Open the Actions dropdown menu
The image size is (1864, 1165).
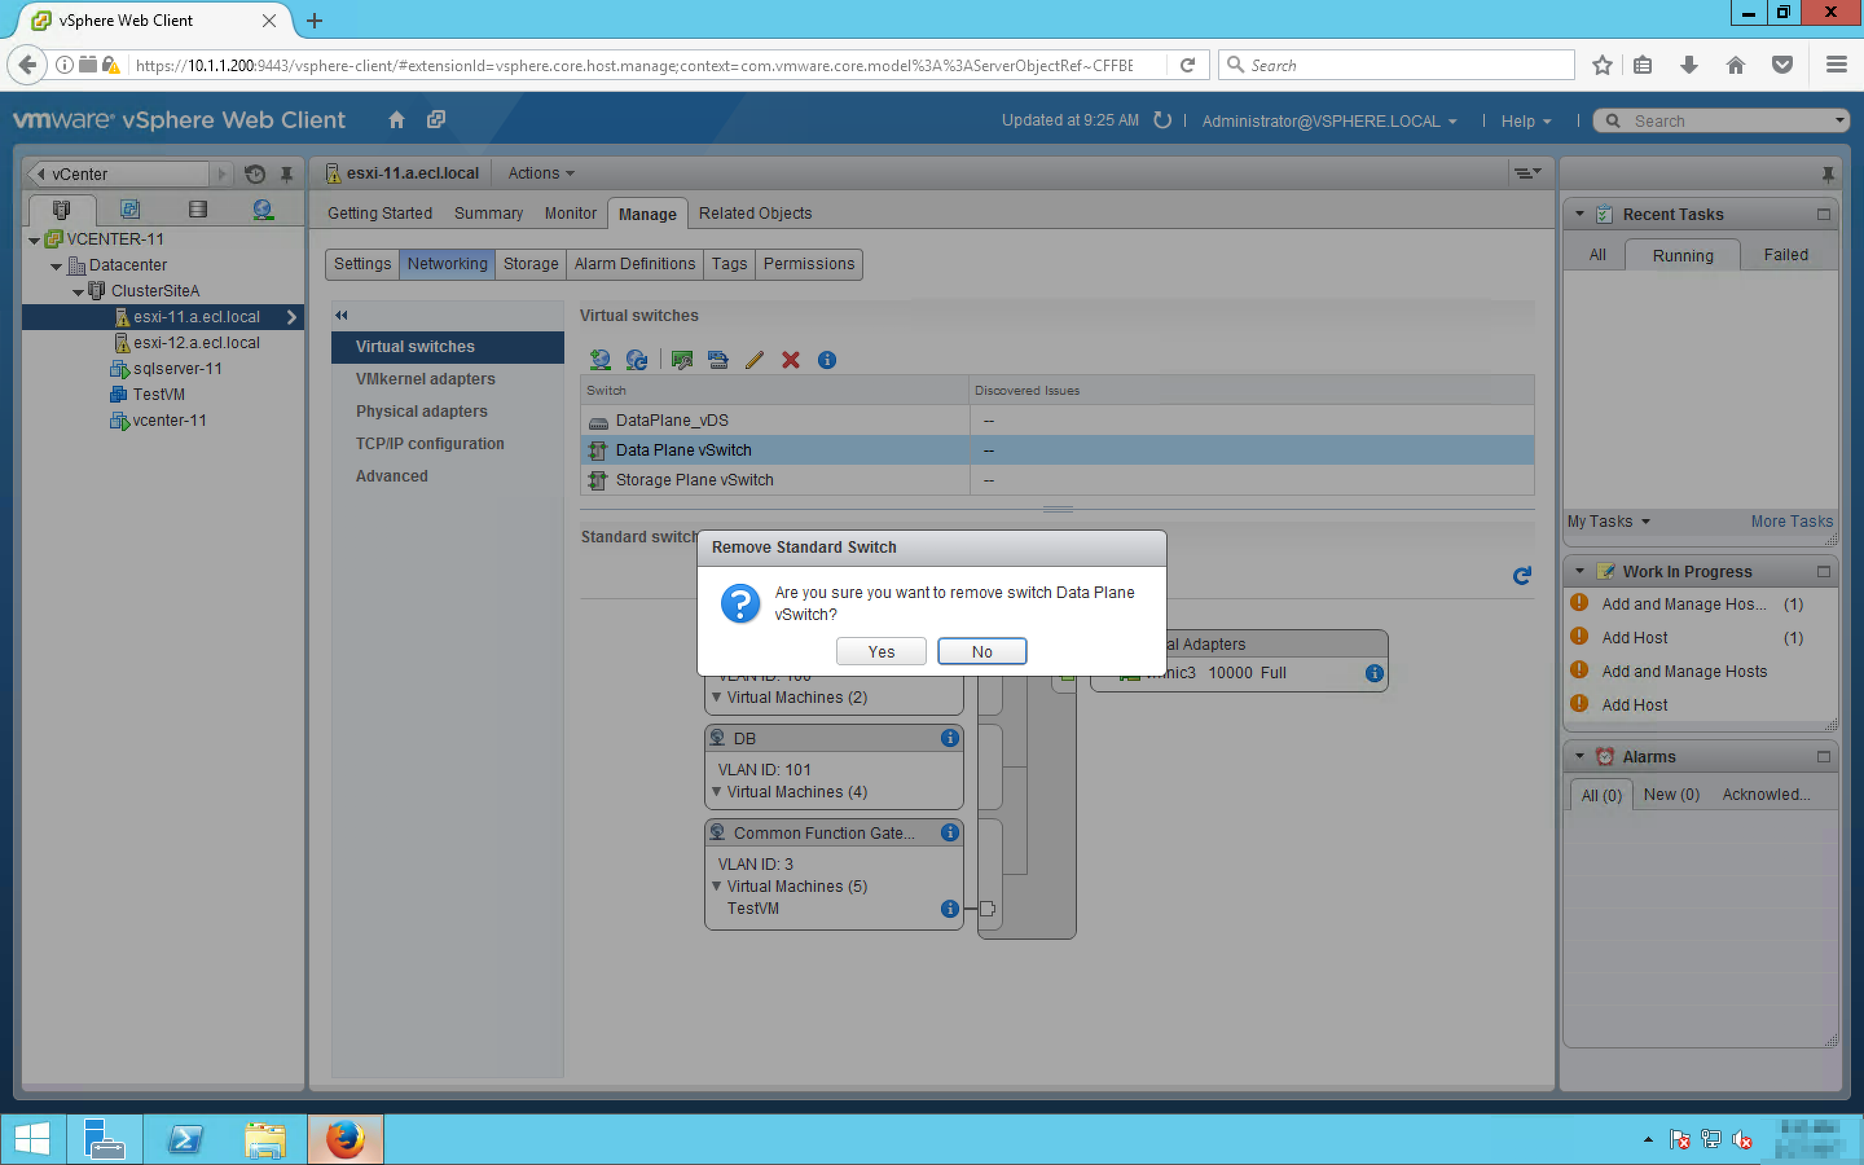pos(540,173)
